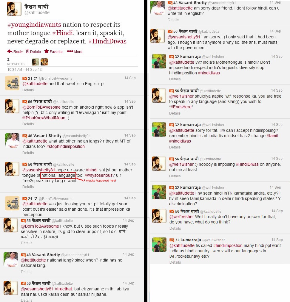Open the #HindiDiwas hashtag in main tweet
The width and height of the screenshot is (290, 302).
[107, 41]
